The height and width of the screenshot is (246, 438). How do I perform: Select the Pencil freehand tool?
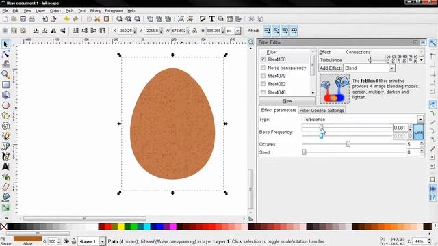click(5, 136)
